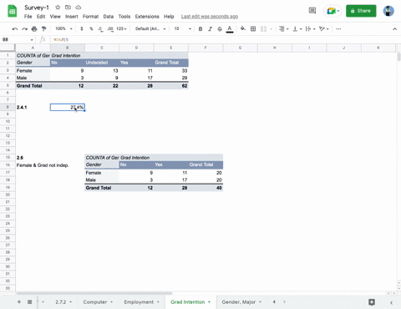The image size is (401, 309).
Task: Select the cell labeled 2.4.1
Action: [x=33, y=107]
